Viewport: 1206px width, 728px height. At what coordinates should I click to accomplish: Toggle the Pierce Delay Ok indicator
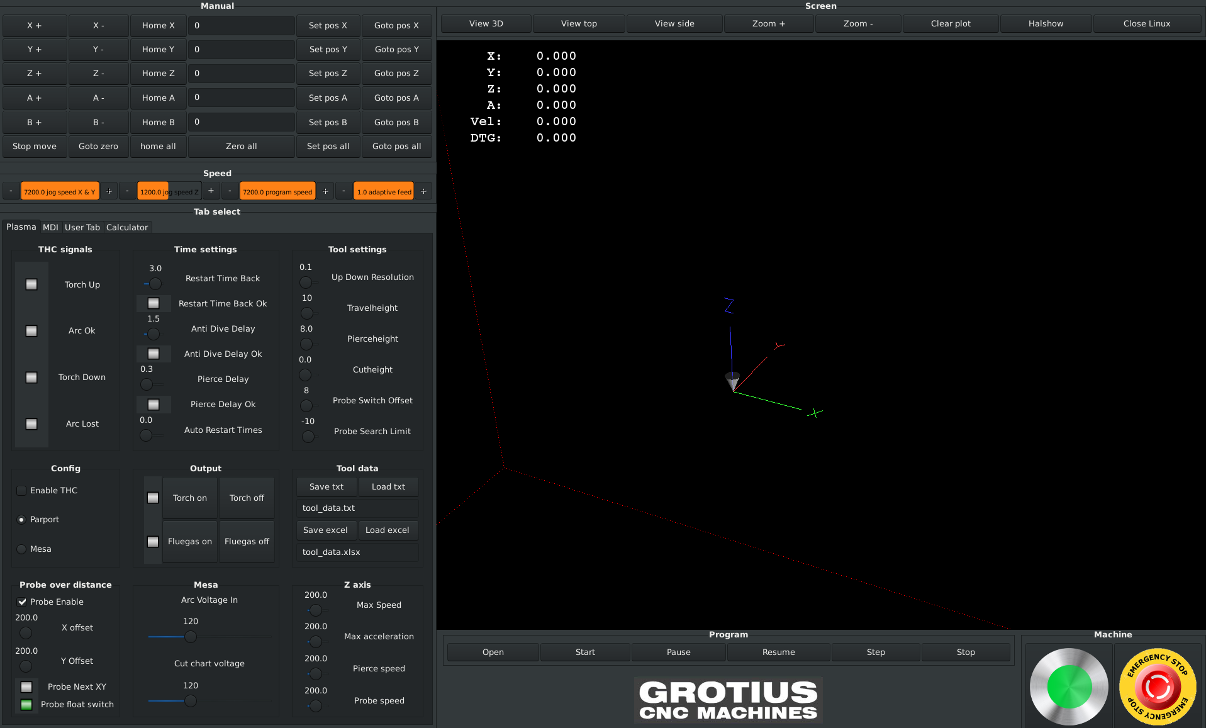tap(154, 405)
